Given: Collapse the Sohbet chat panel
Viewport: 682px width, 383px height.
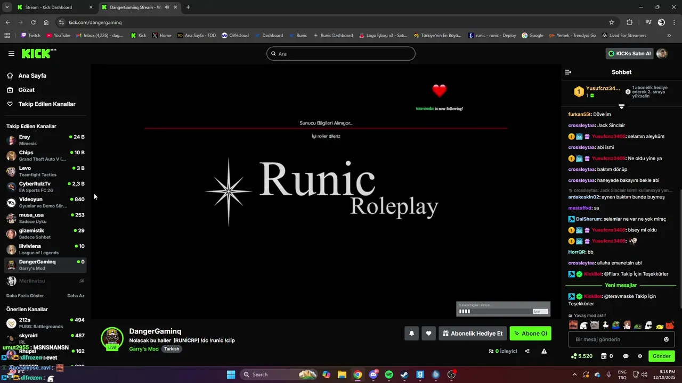Looking at the screenshot, I should tap(568, 72).
